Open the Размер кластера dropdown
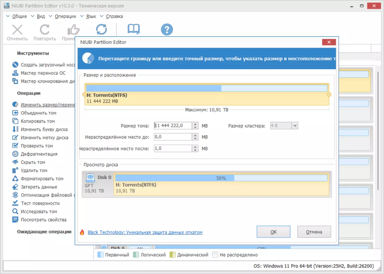 [295, 125]
